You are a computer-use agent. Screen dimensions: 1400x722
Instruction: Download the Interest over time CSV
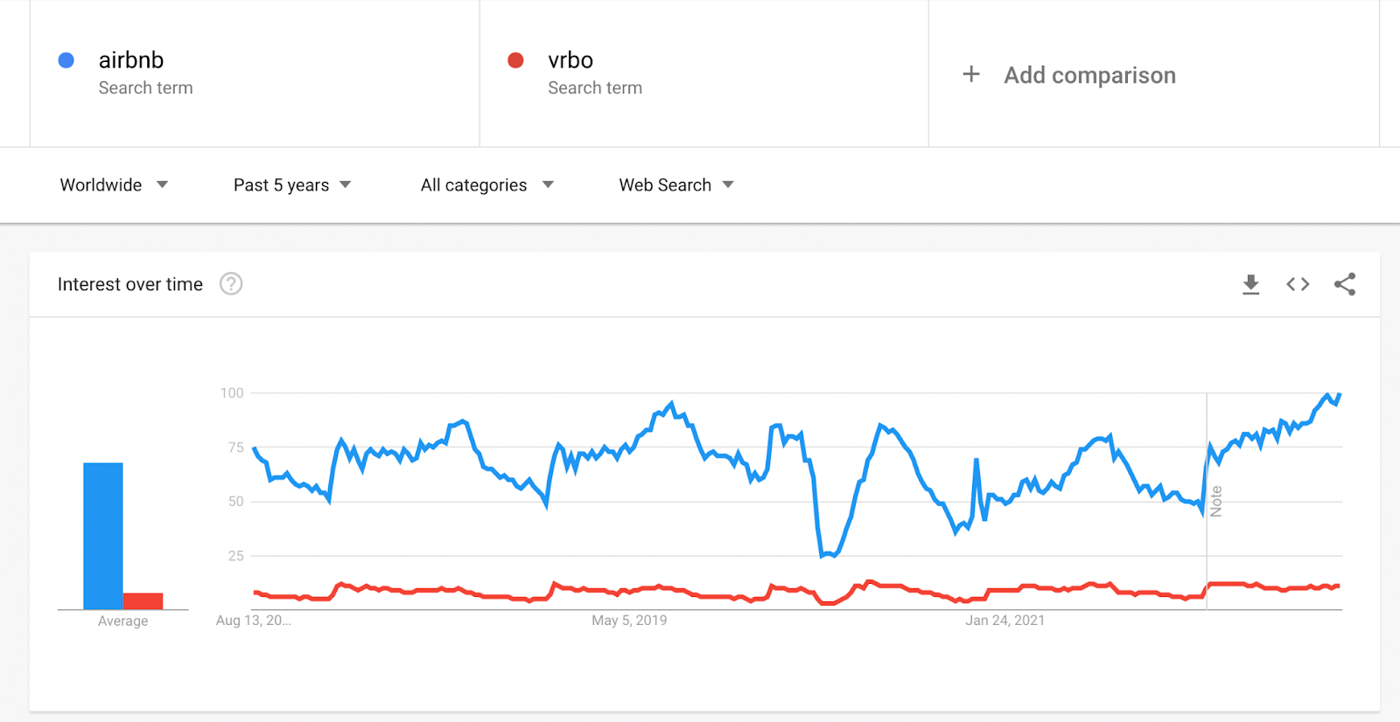click(x=1250, y=284)
